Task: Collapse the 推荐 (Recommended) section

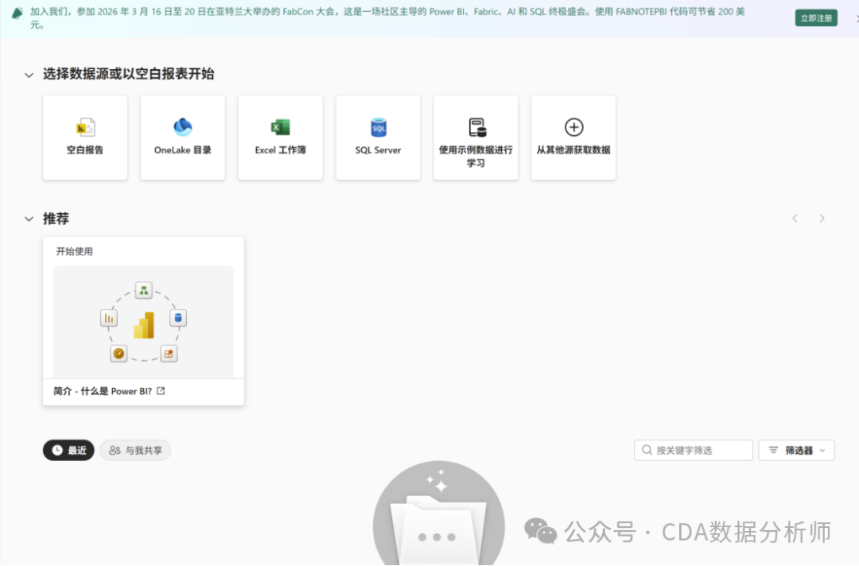Action: [x=29, y=218]
